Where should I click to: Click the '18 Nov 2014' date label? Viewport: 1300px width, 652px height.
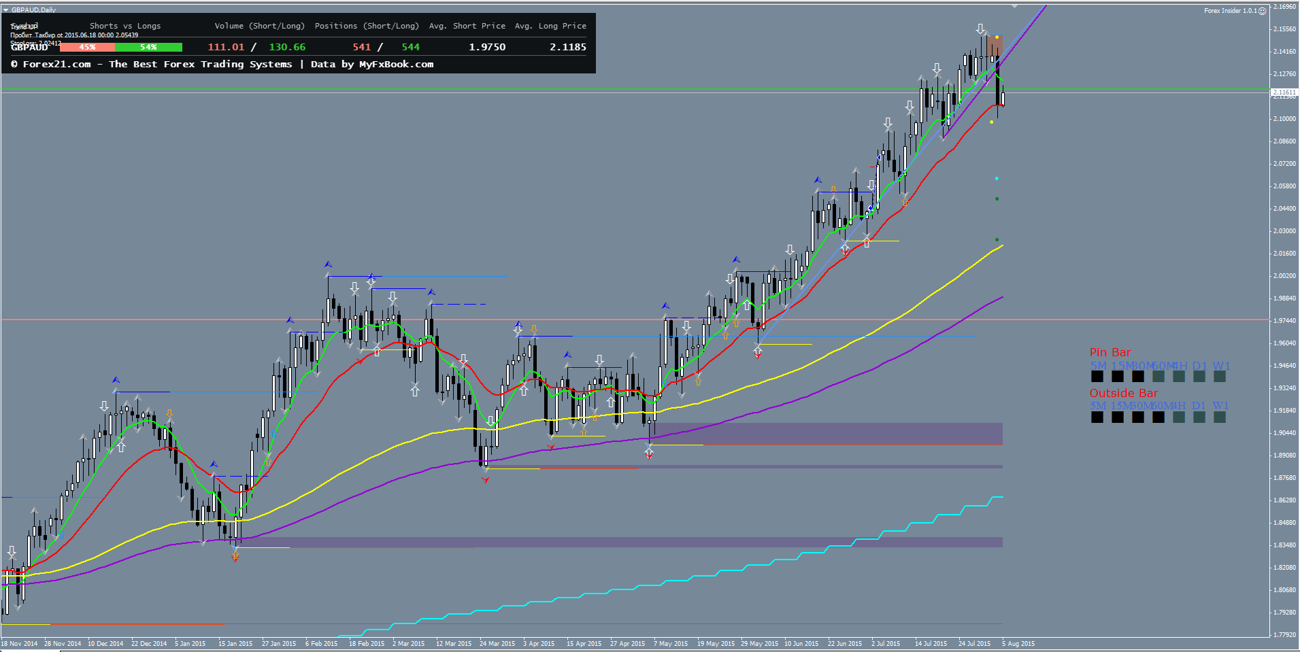click(20, 644)
